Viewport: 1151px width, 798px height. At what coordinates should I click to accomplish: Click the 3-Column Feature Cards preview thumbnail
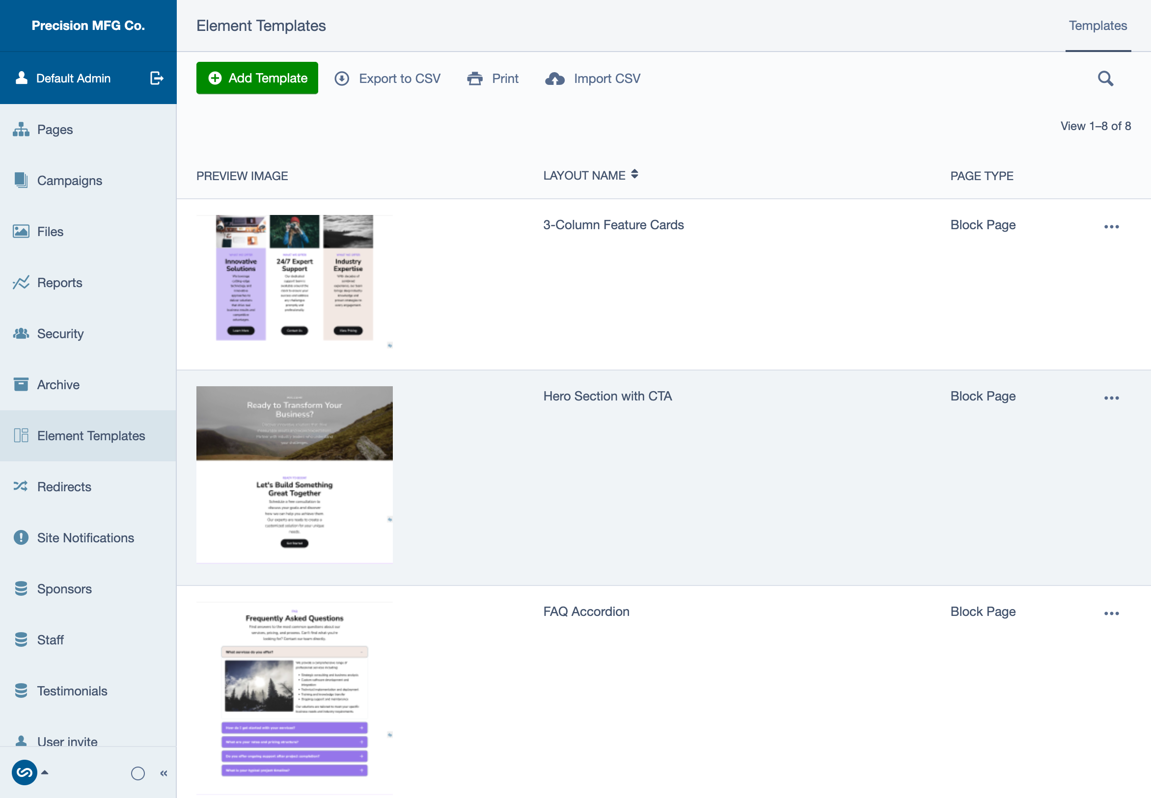[295, 282]
